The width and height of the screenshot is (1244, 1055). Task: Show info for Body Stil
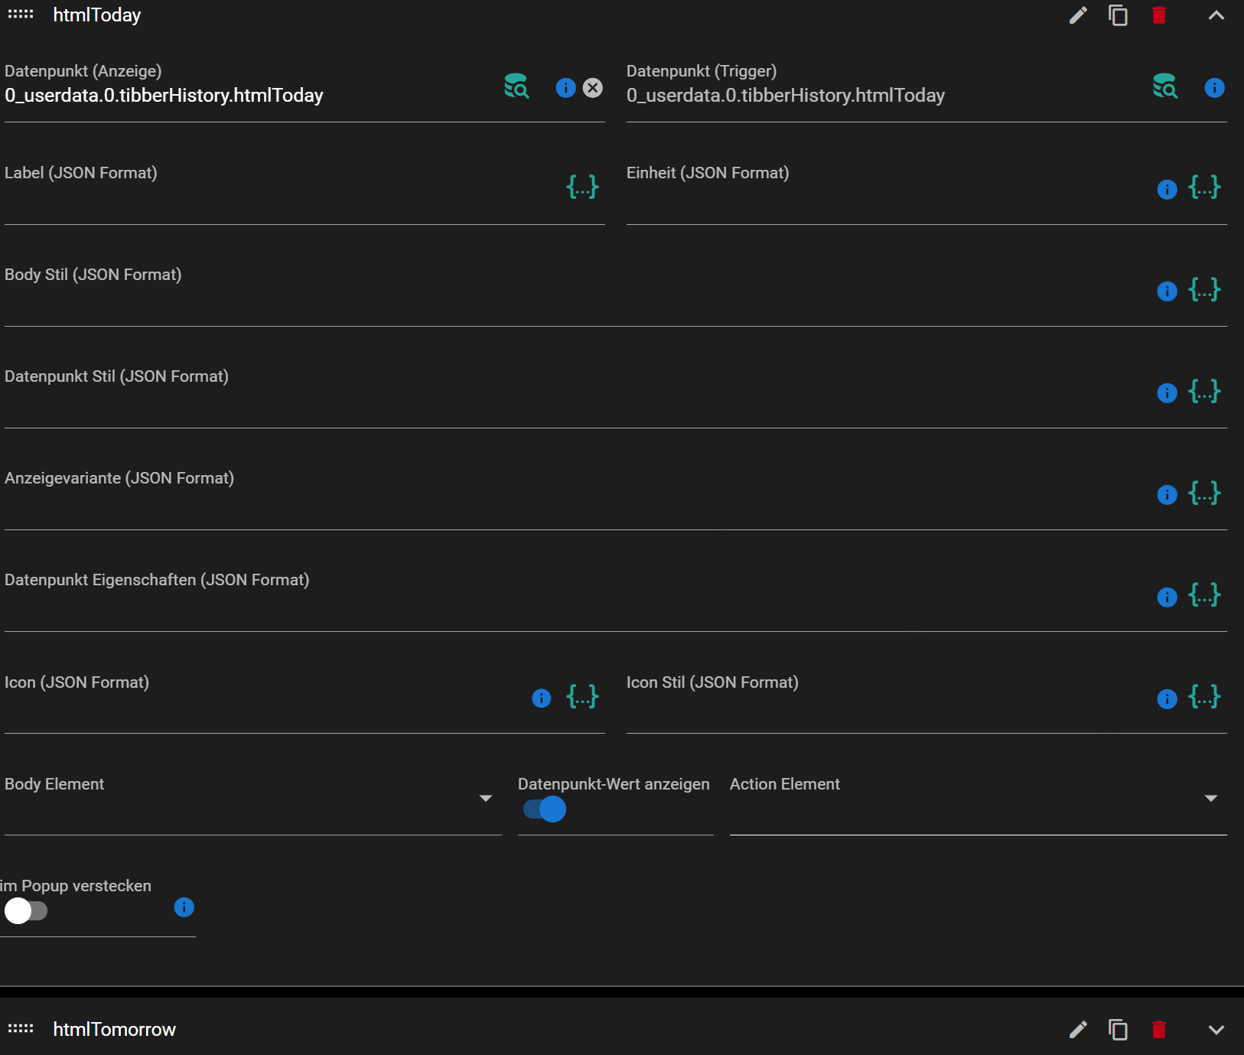click(x=1167, y=291)
